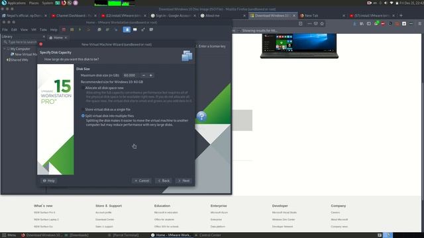Click the VMware library search field
Image resolution: width=424 pixels, height=238 pixels.
21,42
